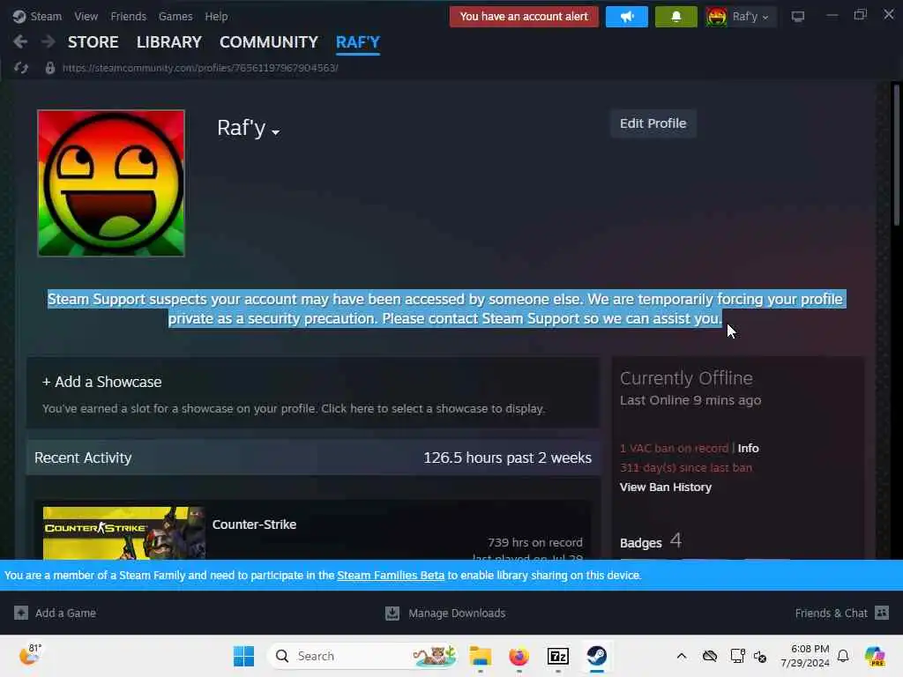Click the Steam logo icon in the menu bar
This screenshot has width=903, height=677.
click(19, 17)
